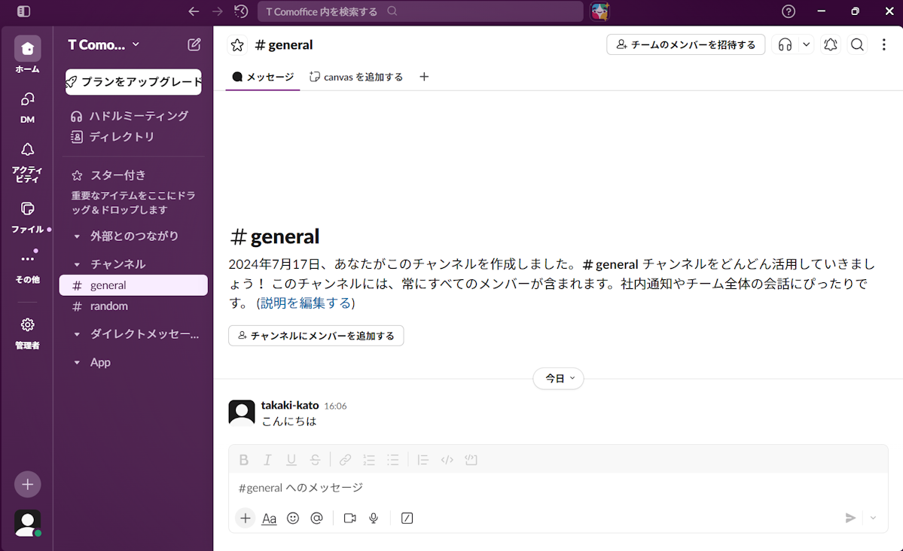Compose a new message with pencil icon
Image resolution: width=903 pixels, height=551 pixels.
pyautogui.click(x=194, y=44)
